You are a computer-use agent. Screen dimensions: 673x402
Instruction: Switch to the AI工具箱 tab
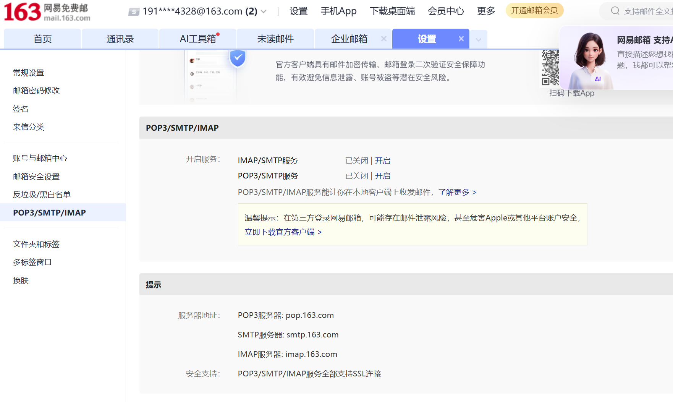point(198,39)
